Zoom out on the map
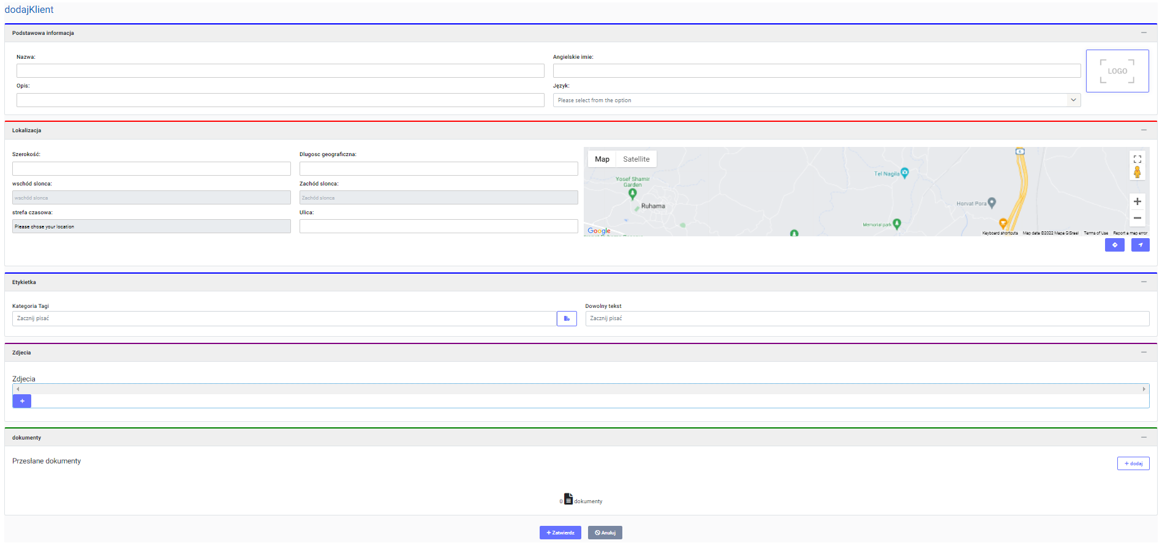The image size is (1162, 543). [x=1137, y=218]
